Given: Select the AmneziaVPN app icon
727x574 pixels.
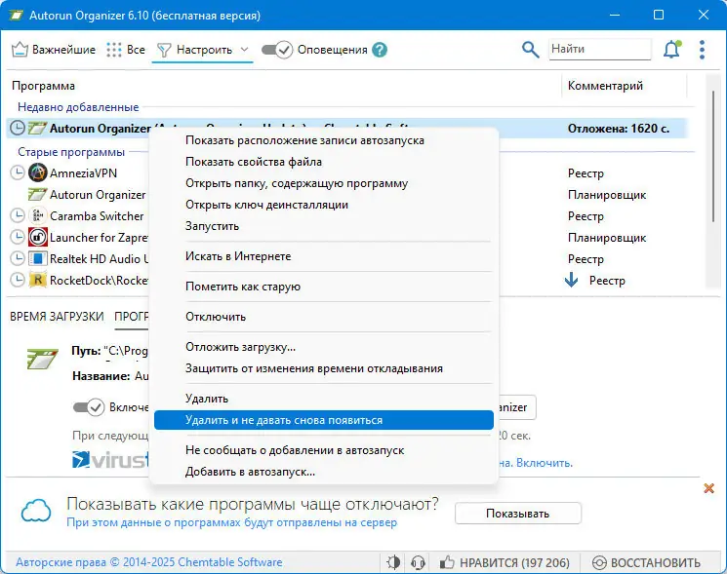Looking at the screenshot, I should coord(37,172).
